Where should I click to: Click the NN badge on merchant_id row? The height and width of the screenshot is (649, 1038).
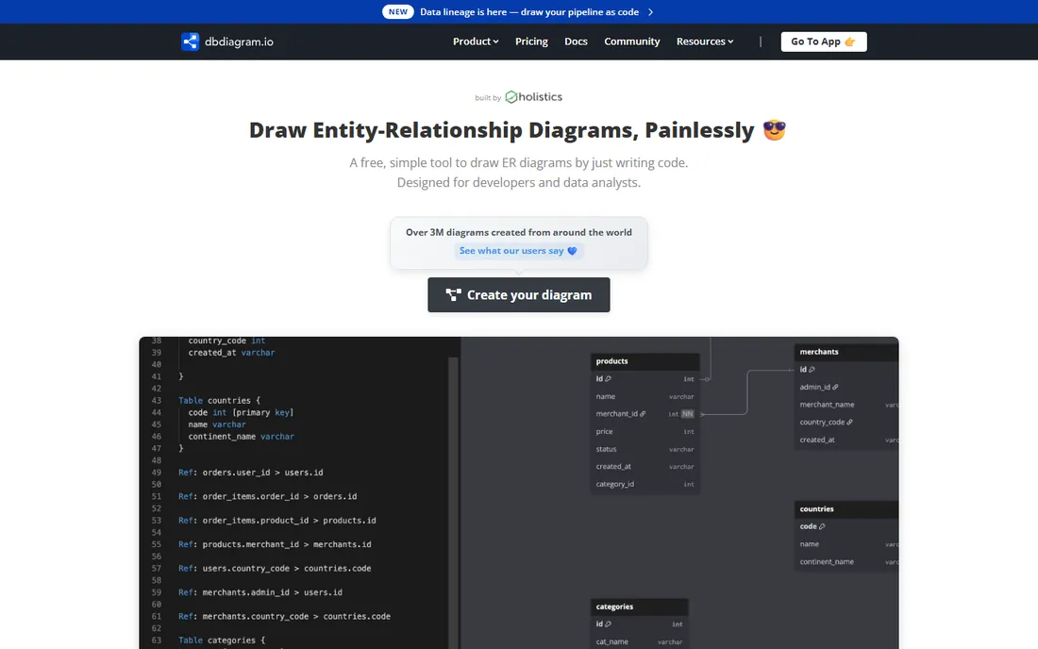click(x=687, y=414)
